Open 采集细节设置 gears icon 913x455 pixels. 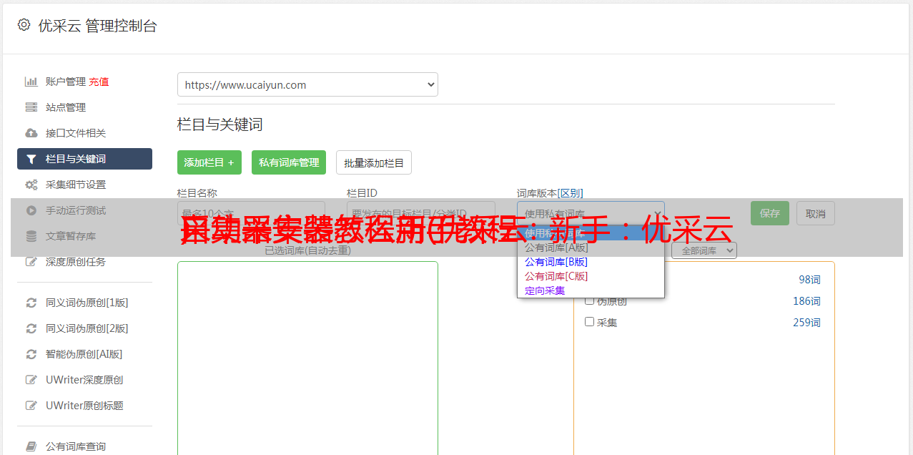[x=31, y=185]
